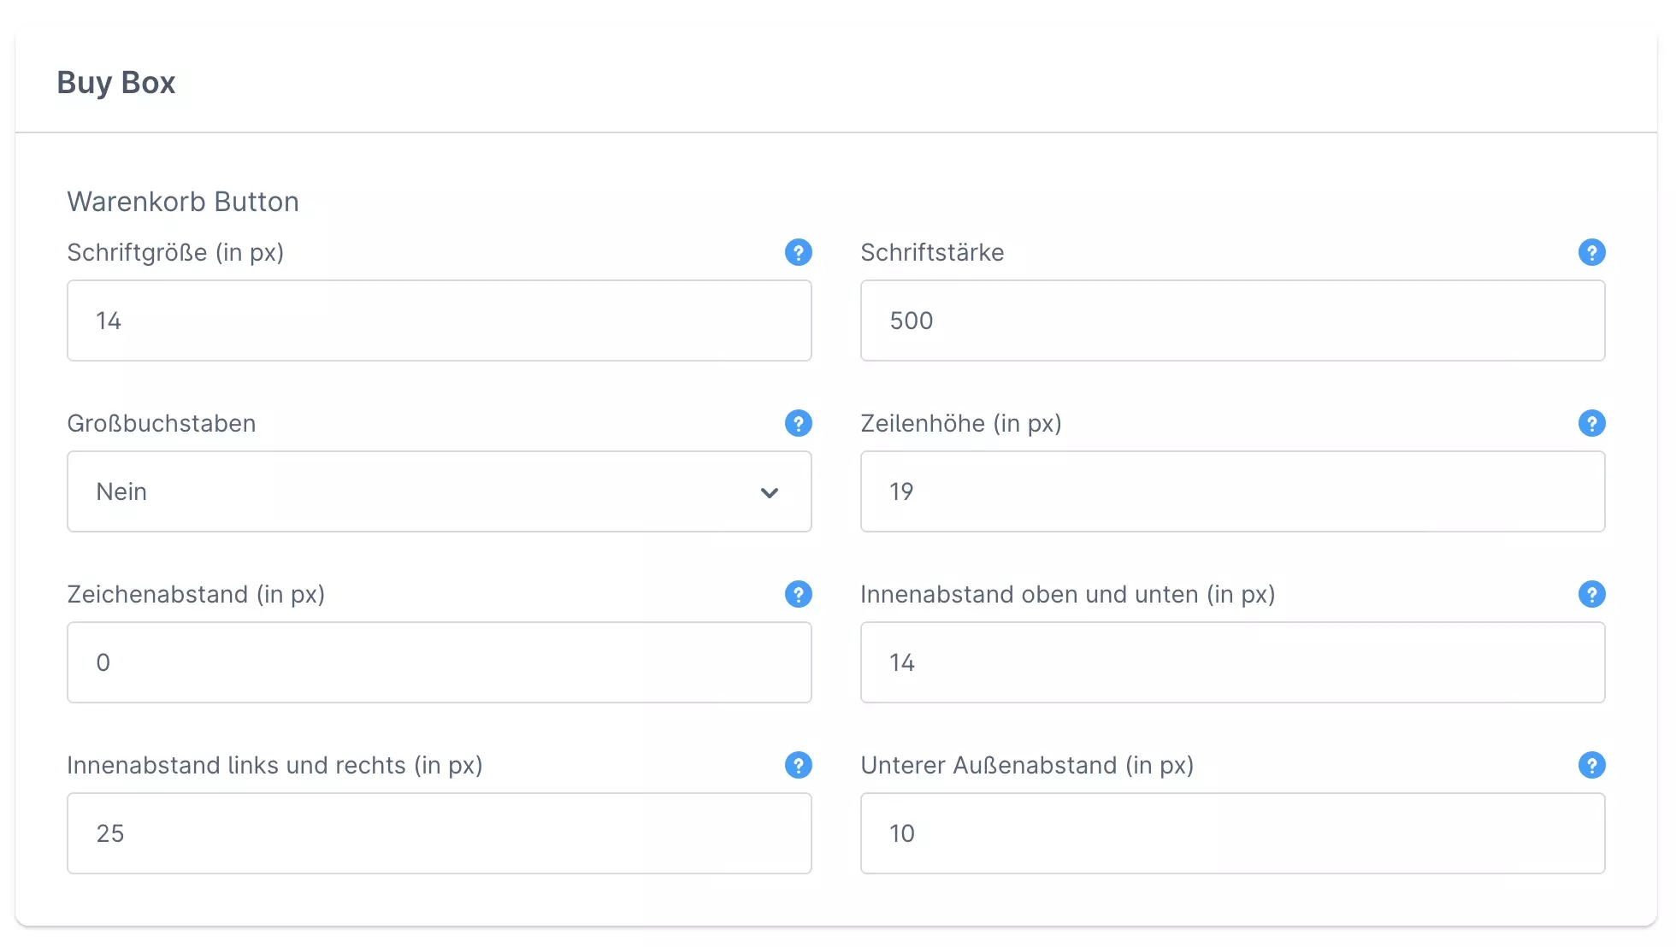Viewport: 1676px width, 947px height.
Task: Open help for Innenabstand oben und unten
Action: 1591,594
